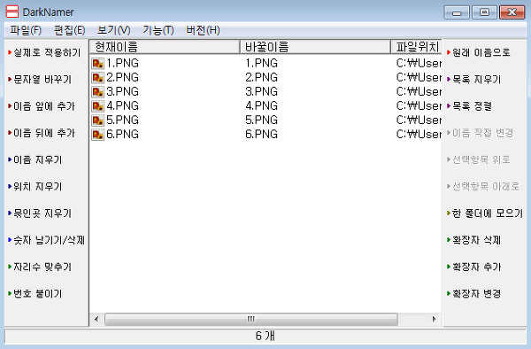The width and height of the screenshot is (531, 349).
Task: Click 이름 지우기 button
Action: [35, 159]
